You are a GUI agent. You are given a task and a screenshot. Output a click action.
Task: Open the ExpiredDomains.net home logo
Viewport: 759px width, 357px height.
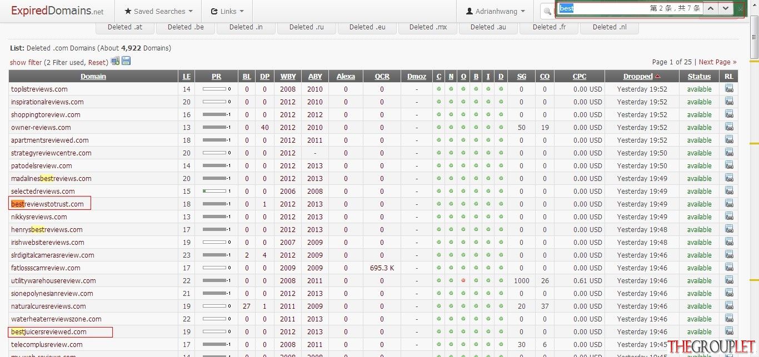coord(57,11)
